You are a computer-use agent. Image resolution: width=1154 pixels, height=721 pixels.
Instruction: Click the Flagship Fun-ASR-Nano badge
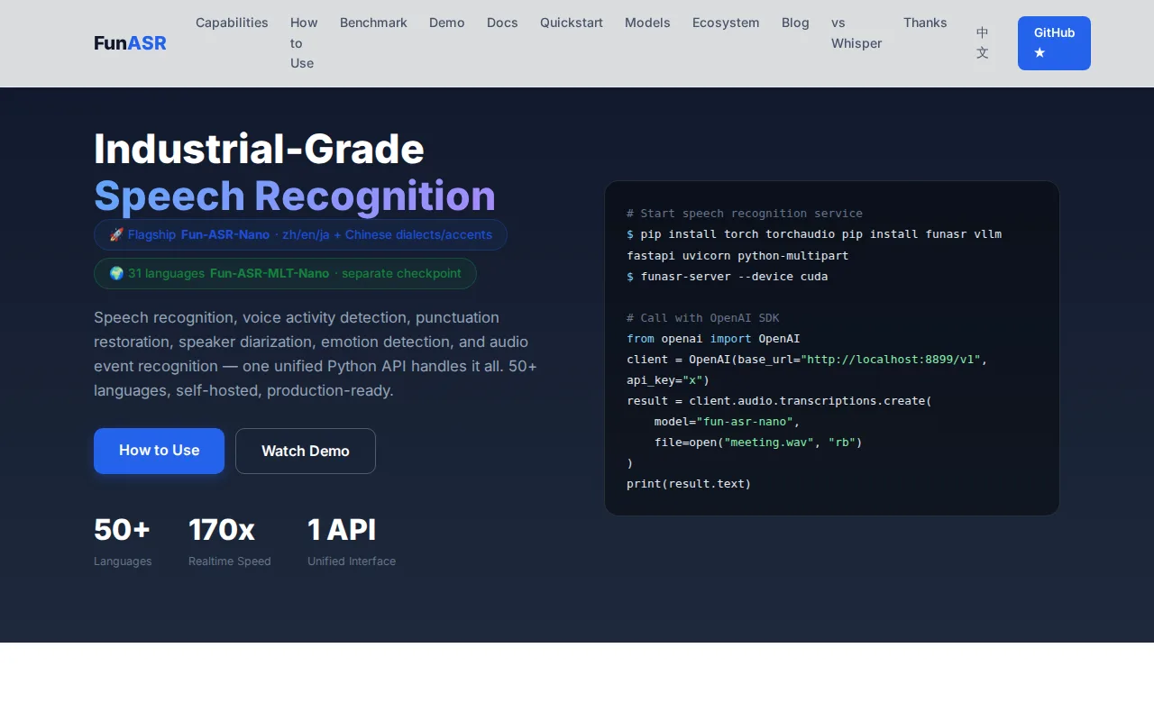(300, 235)
